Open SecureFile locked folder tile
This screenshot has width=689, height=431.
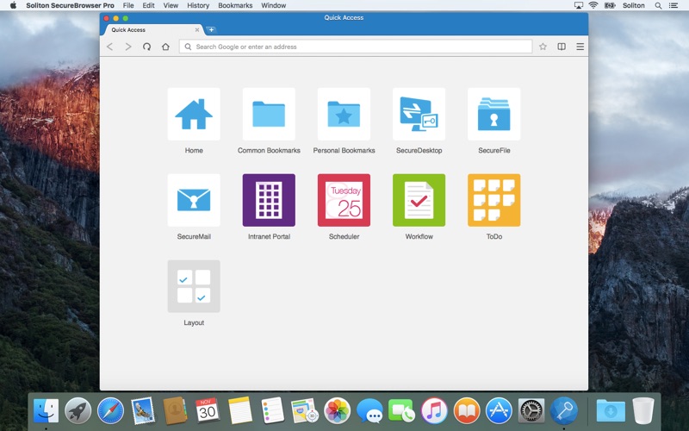(x=494, y=114)
